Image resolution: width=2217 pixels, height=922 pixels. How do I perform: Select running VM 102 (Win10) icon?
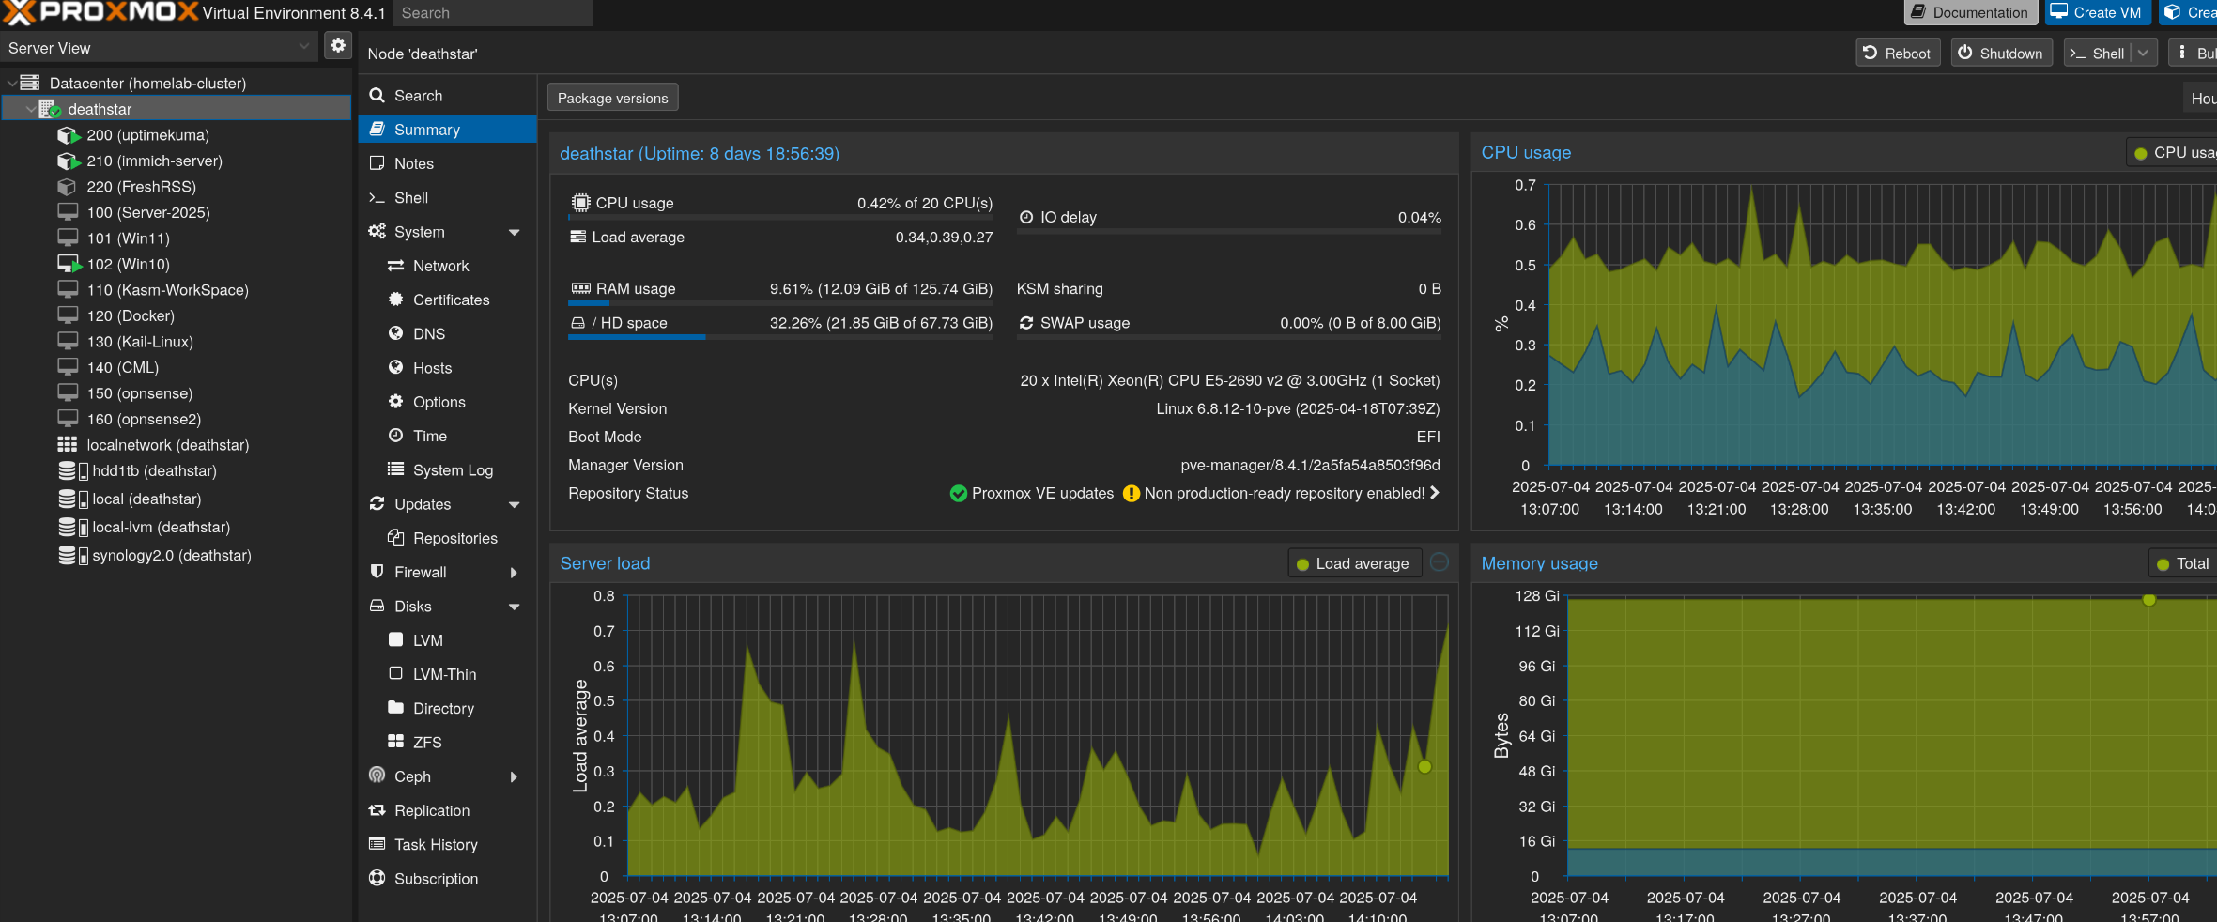69,264
